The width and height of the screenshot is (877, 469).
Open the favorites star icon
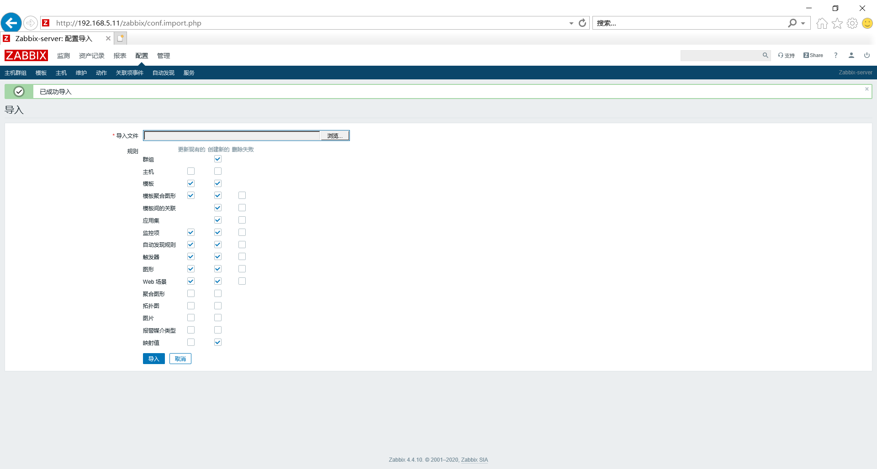(837, 23)
